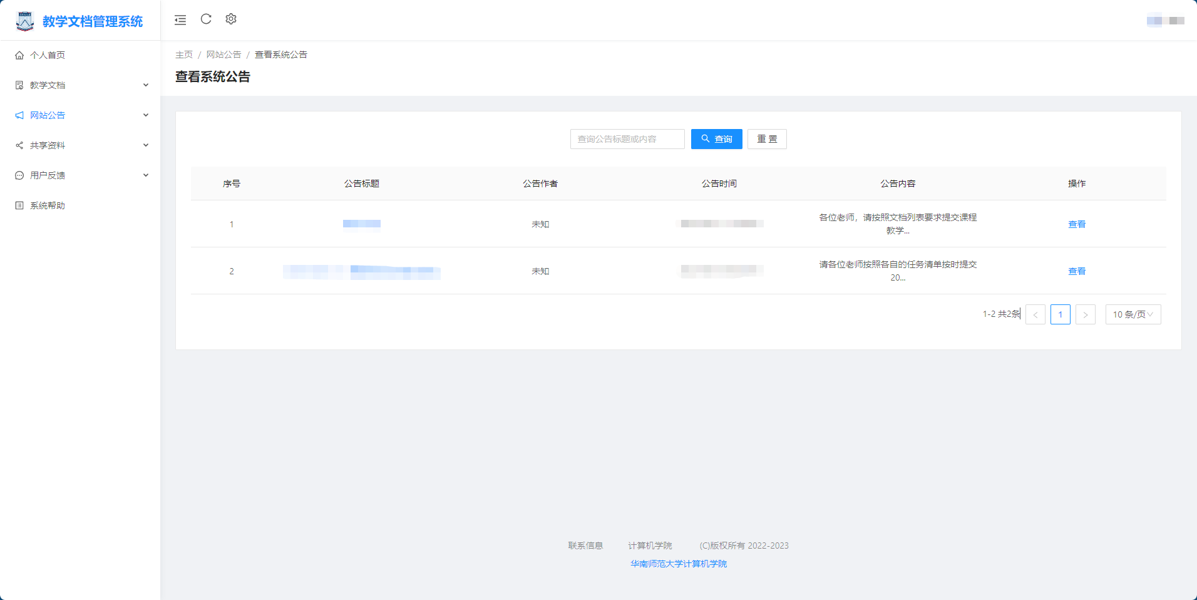
Task: View announcement in row 2 via 查看
Action: pos(1077,271)
